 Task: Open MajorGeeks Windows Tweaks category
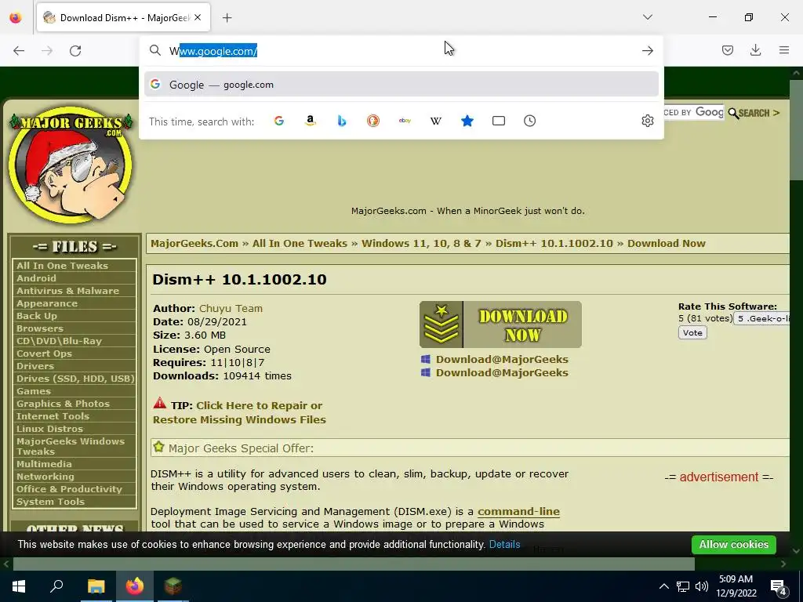pos(70,446)
